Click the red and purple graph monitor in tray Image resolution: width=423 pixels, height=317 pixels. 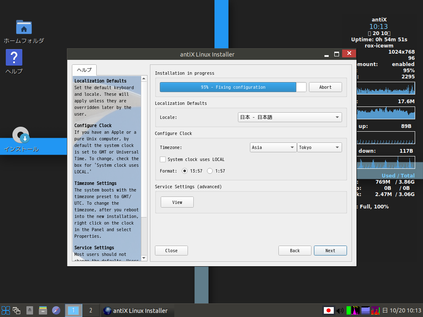click(x=375, y=310)
